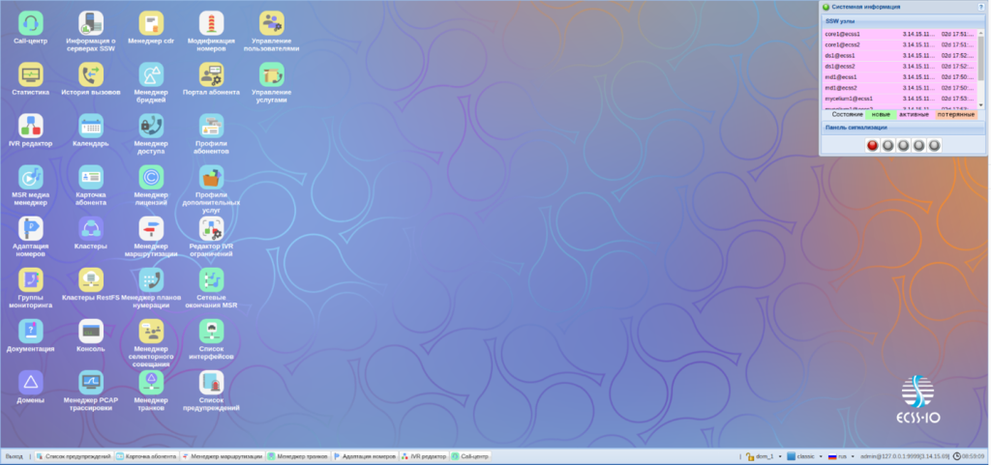
Task: Launch the IVR редактор icon
Action: pyautogui.click(x=31, y=126)
